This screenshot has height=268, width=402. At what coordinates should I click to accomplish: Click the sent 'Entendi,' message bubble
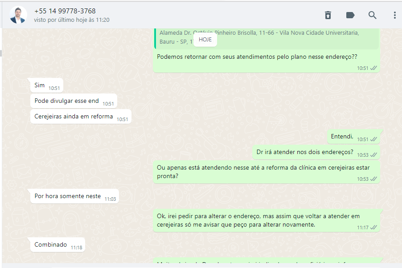point(353,137)
